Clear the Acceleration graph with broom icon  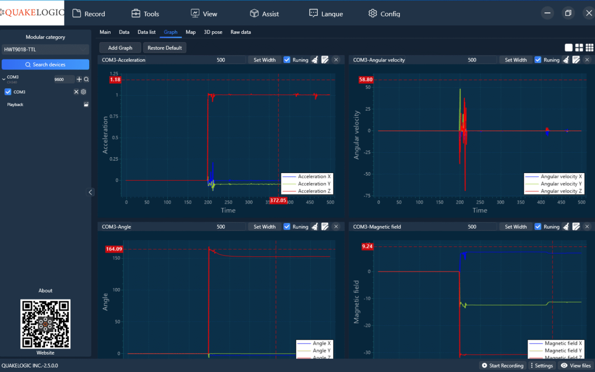(x=314, y=60)
